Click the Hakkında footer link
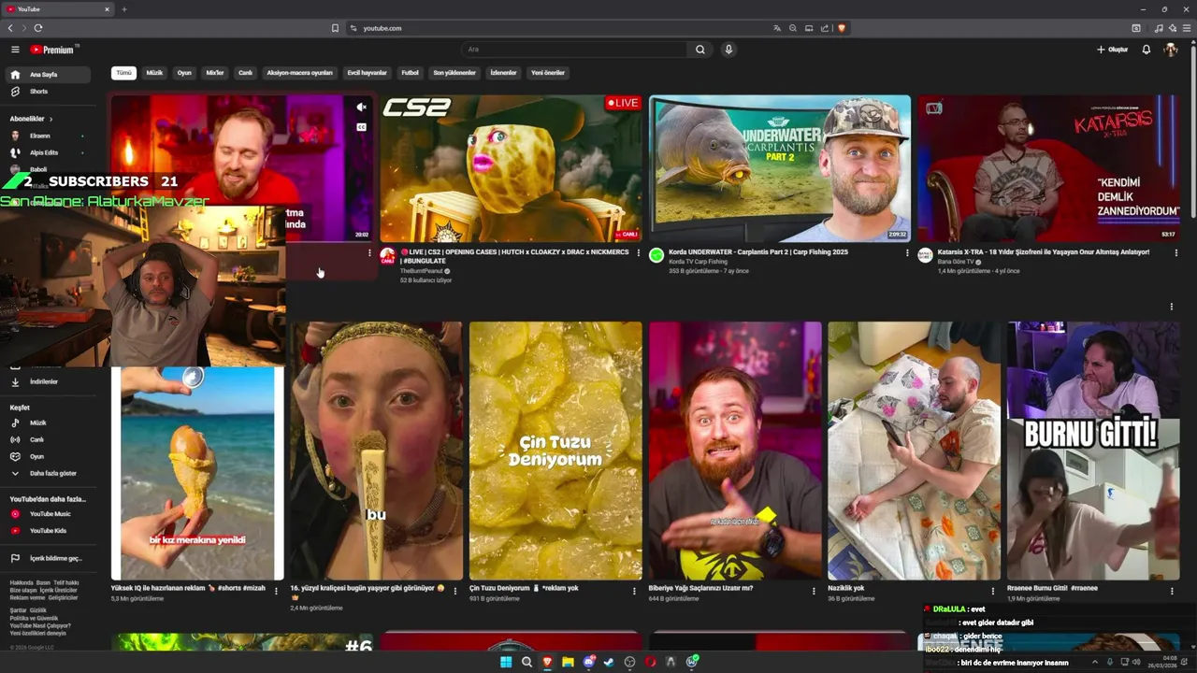Screen dimensions: 1197x673 pos(21,582)
